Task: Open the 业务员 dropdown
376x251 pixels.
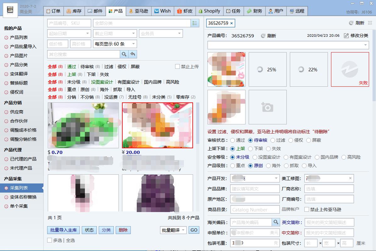Action: click(x=179, y=34)
